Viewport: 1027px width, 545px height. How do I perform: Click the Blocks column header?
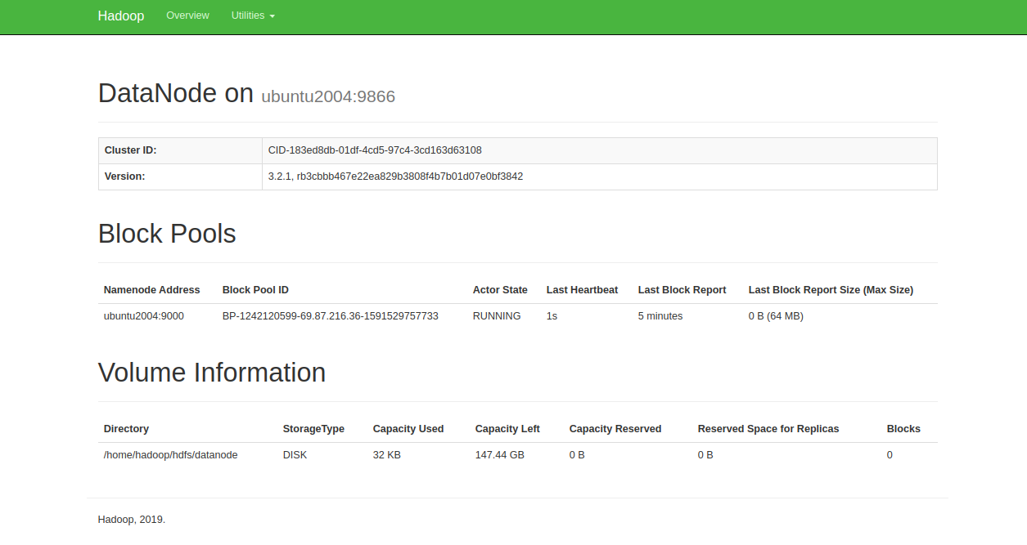[x=903, y=429]
